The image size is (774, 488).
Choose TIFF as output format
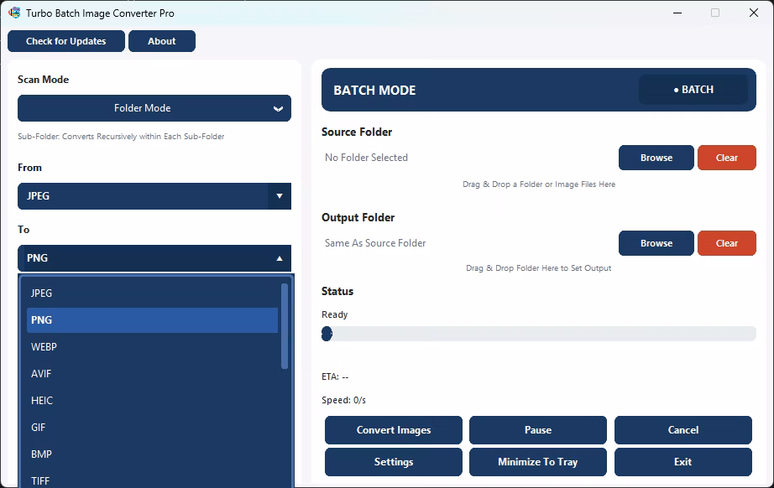(152, 480)
